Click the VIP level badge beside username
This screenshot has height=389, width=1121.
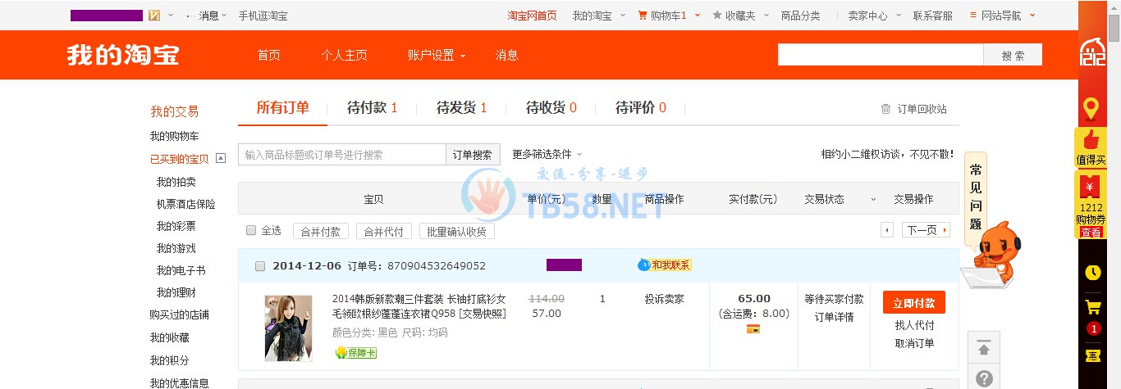click(154, 16)
